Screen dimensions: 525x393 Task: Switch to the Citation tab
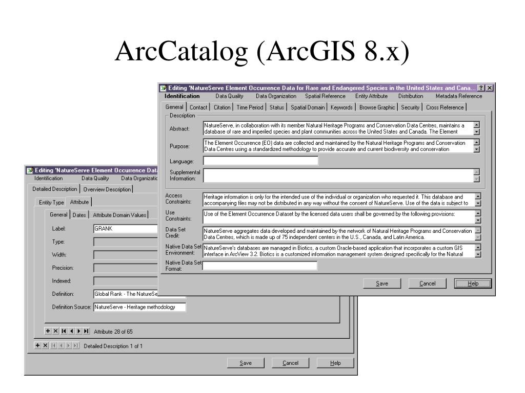pyautogui.click(x=222, y=107)
